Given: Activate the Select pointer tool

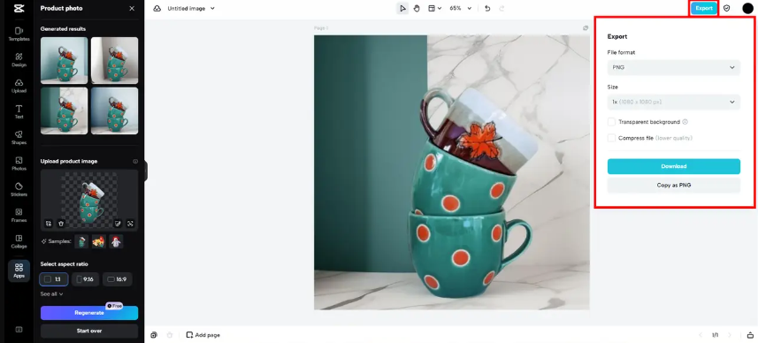Looking at the screenshot, I should pos(402,8).
